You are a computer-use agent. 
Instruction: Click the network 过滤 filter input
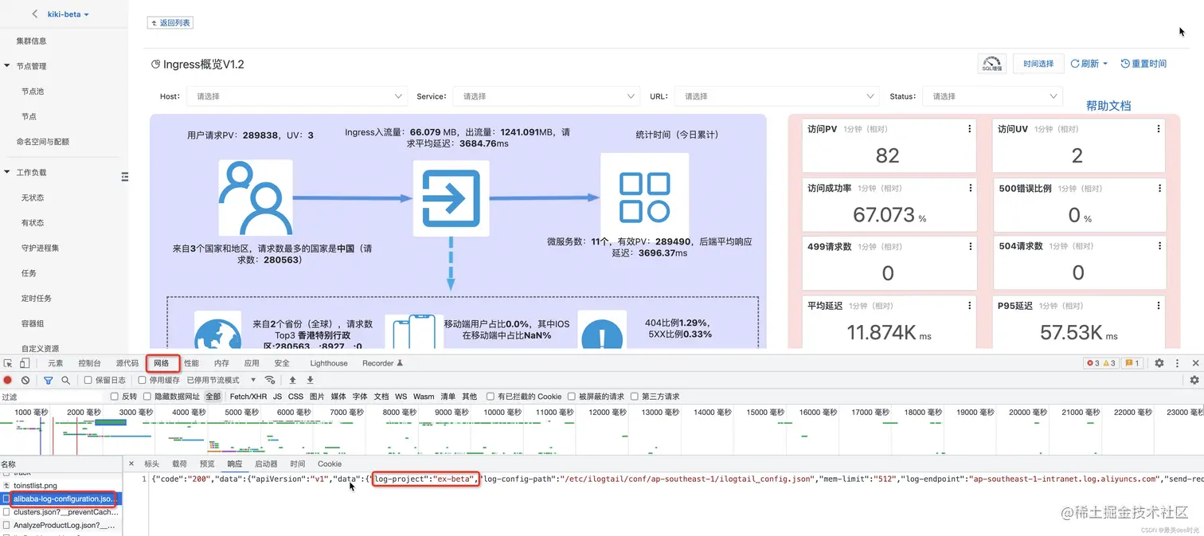[52, 397]
